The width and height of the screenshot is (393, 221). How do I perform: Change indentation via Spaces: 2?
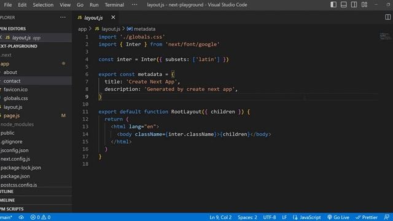[x=247, y=217]
